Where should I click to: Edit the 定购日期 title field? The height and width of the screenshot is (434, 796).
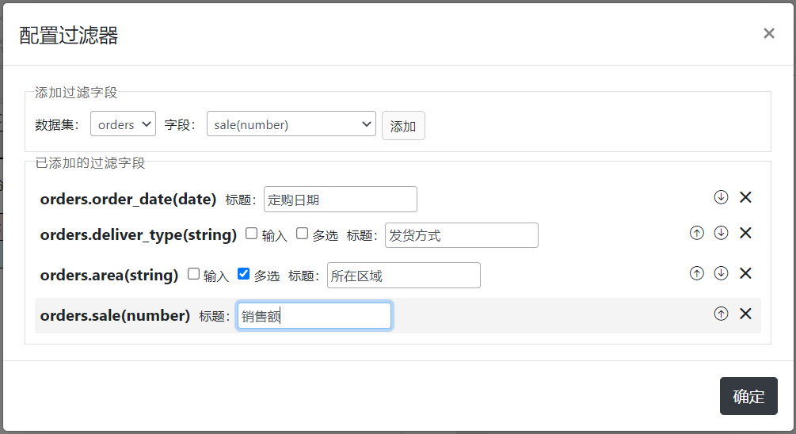tap(340, 199)
